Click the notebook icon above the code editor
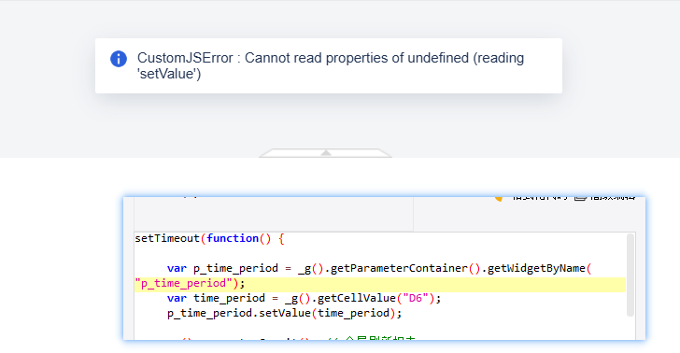This screenshot has width=680, height=353. (x=580, y=198)
